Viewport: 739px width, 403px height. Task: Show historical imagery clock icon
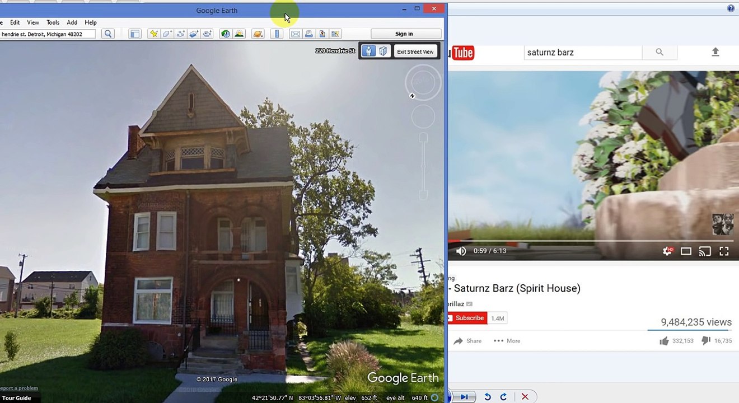click(x=226, y=34)
